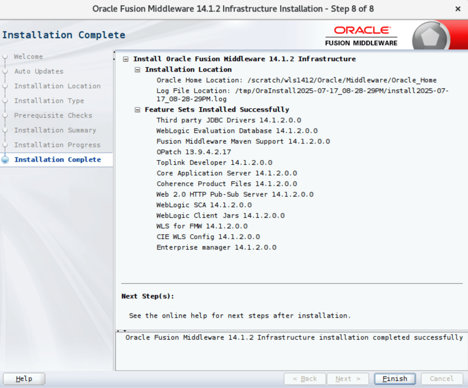Click the Install Oracle Fusion Middleware tree label
Viewport: 468px width, 388px height.
pos(244,59)
